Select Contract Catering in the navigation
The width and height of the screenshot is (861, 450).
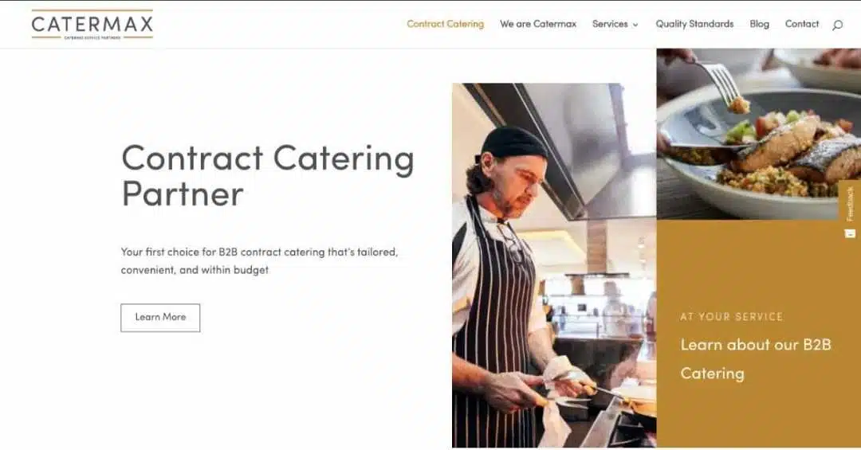pos(446,24)
